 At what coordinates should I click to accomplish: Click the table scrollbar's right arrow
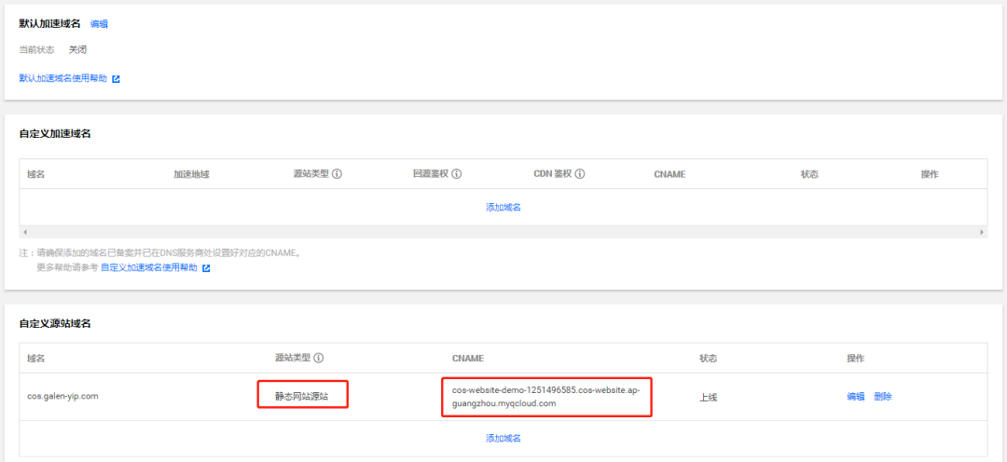tap(982, 231)
